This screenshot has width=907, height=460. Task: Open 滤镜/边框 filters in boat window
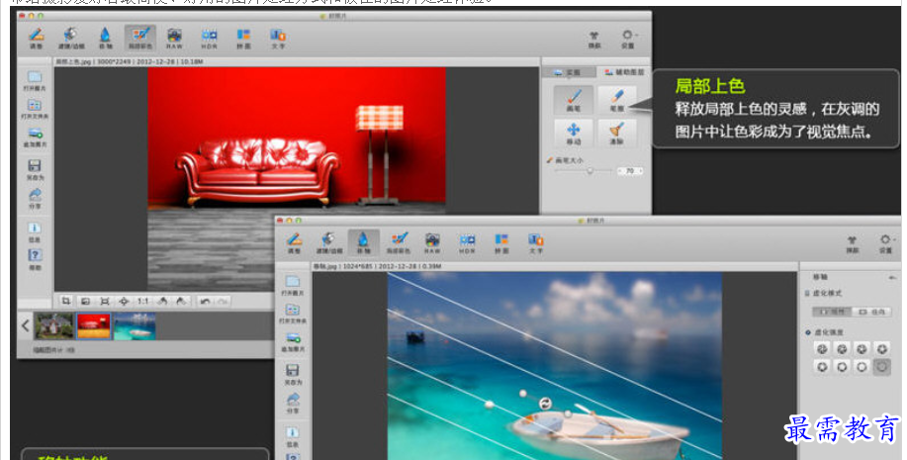pos(328,243)
